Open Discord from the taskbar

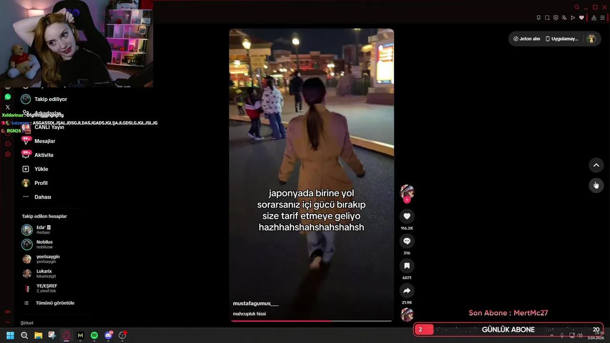109,335
